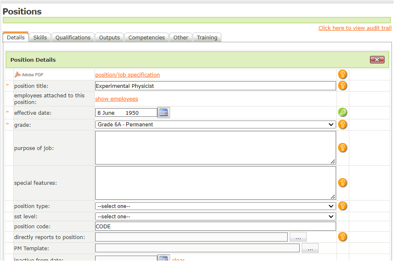Click into the position code field

pyautogui.click(x=215, y=227)
